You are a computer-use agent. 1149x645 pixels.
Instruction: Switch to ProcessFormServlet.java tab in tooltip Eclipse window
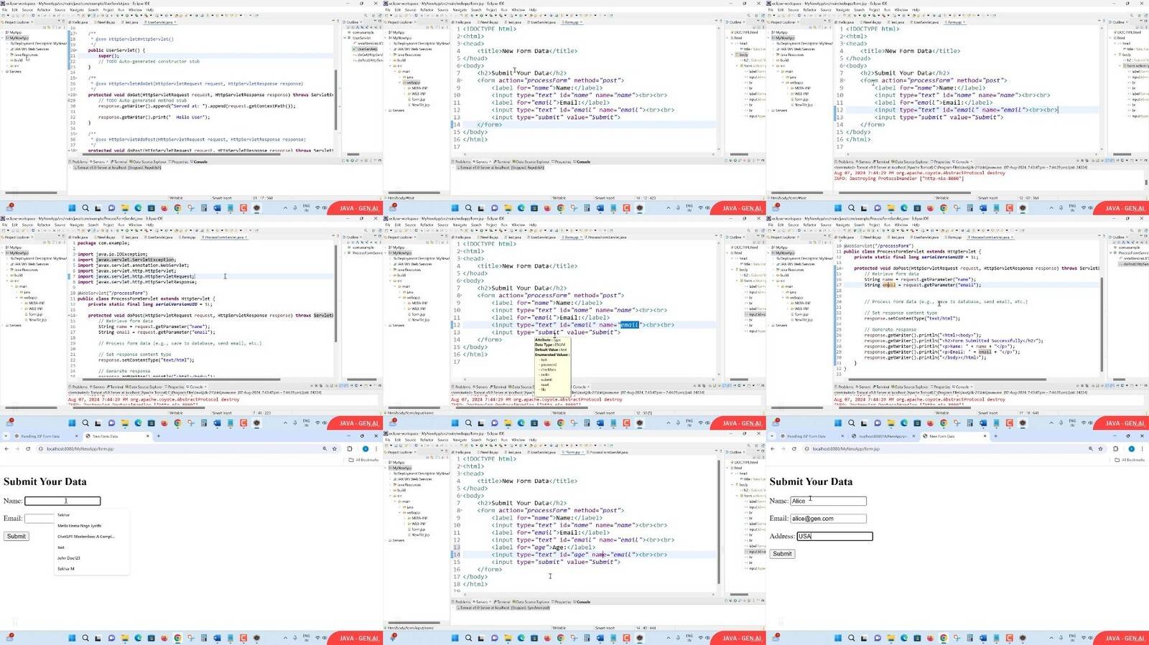(x=607, y=237)
